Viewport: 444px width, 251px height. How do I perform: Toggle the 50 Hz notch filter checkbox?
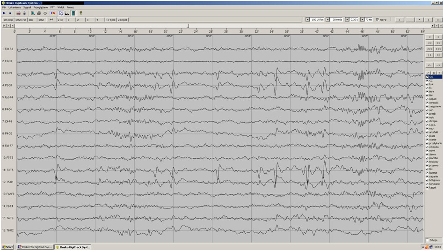point(377,20)
